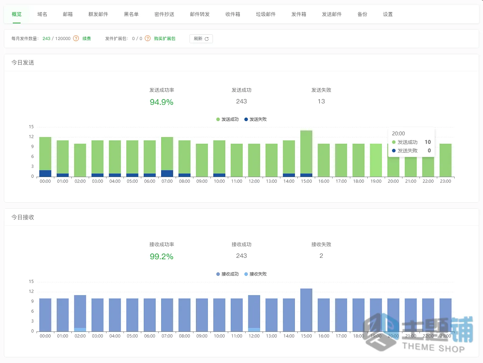483x363 pixels.
Task: Click the help icon beside monthly send quota
Action: (x=76, y=39)
